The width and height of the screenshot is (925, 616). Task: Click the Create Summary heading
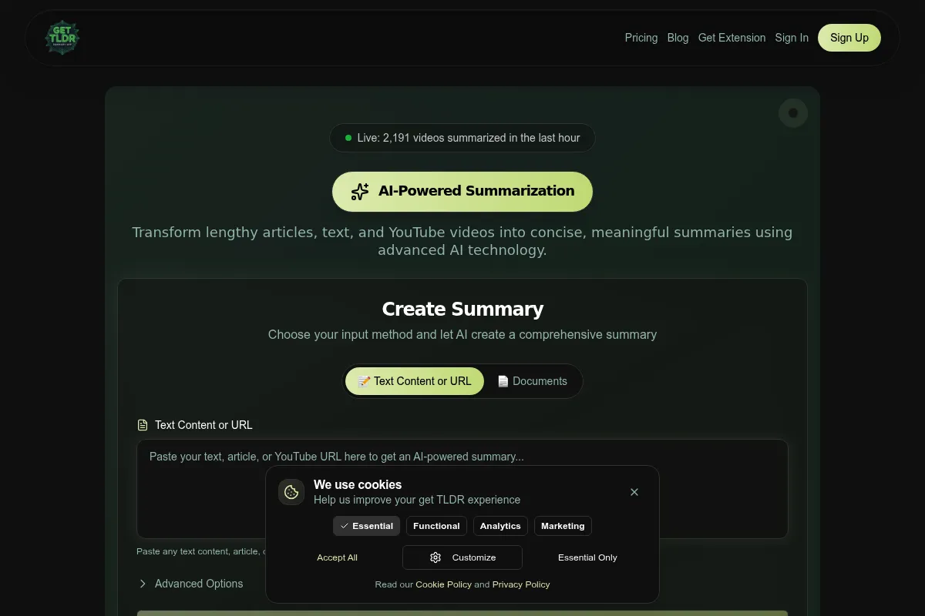click(462, 309)
